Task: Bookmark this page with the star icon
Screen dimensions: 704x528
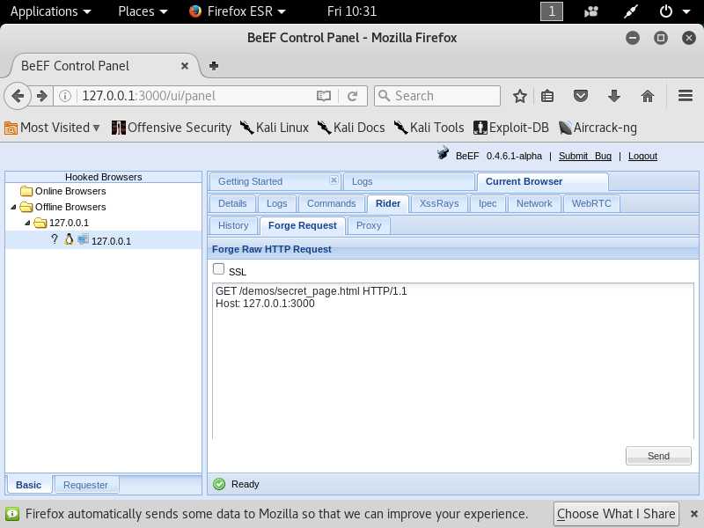Action: [519, 96]
